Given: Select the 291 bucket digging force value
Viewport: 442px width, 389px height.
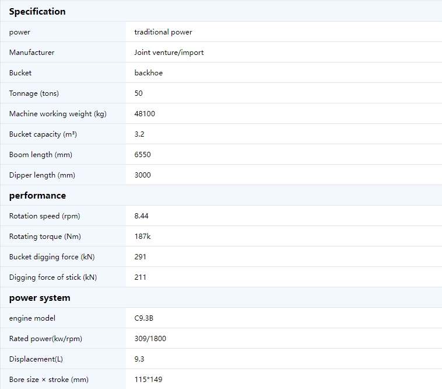Looking at the screenshot, I should 140,257.
